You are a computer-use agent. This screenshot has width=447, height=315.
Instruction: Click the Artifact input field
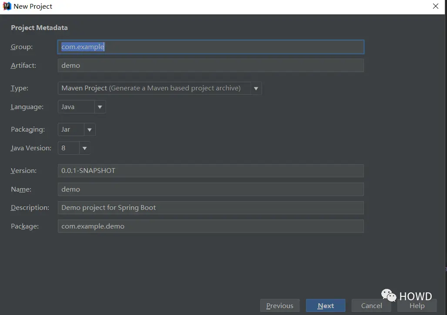tap(211, 66)
